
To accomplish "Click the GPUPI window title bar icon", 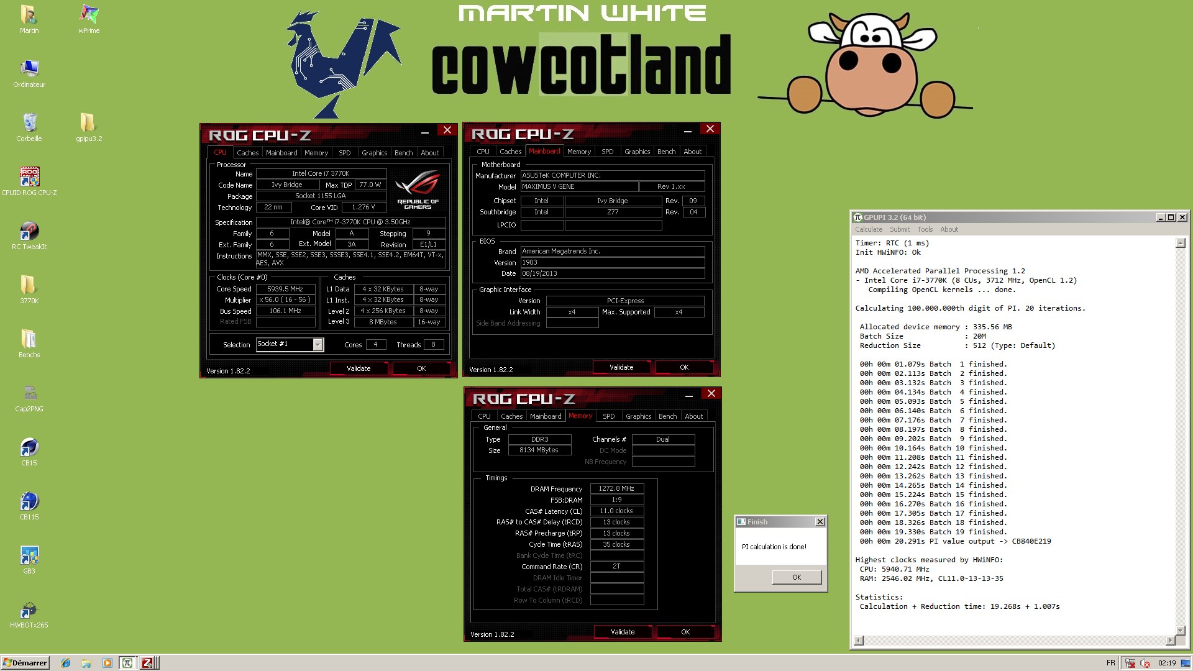I will tap(858, 217).
